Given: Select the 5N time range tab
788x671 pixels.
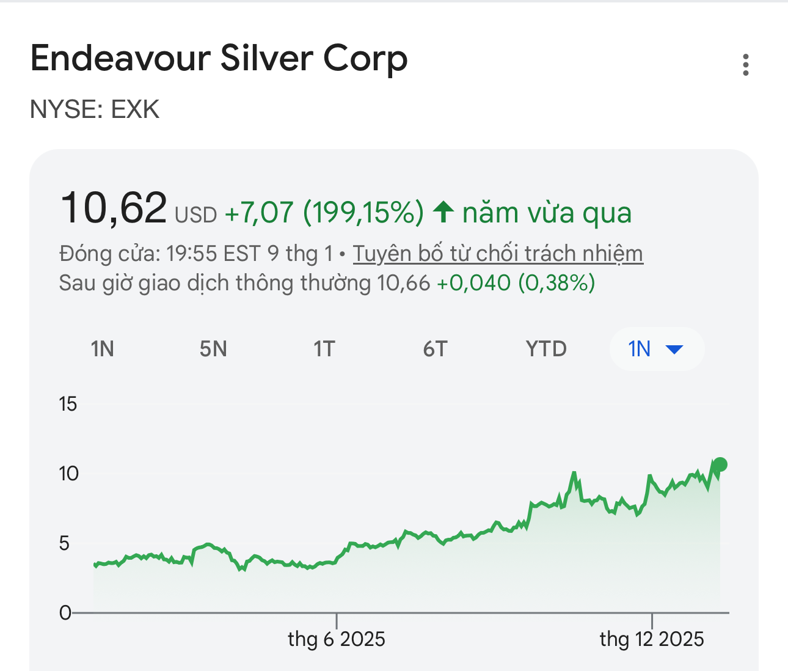Looking at the screenshot, I should 213,350.
